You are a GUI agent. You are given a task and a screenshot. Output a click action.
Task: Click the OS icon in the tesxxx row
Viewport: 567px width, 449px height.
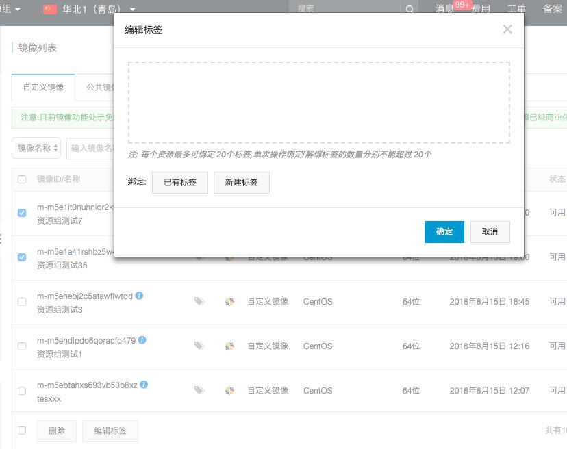point(229,390)
